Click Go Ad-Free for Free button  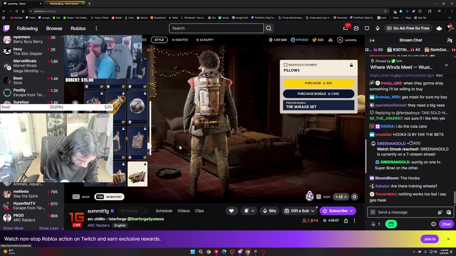pyautogui.click(x=408, y=28)
